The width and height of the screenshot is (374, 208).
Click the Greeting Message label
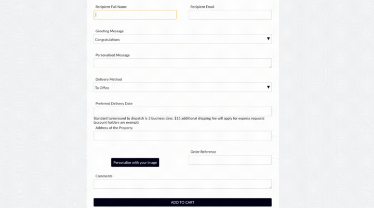[110, 31]
